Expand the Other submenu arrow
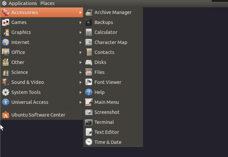The image size is (228, 157). coord(80,62)
